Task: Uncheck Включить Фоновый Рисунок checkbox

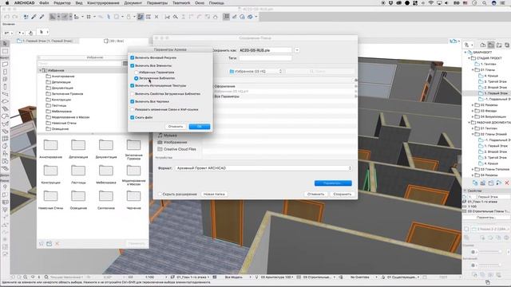Action: point(132,57)
